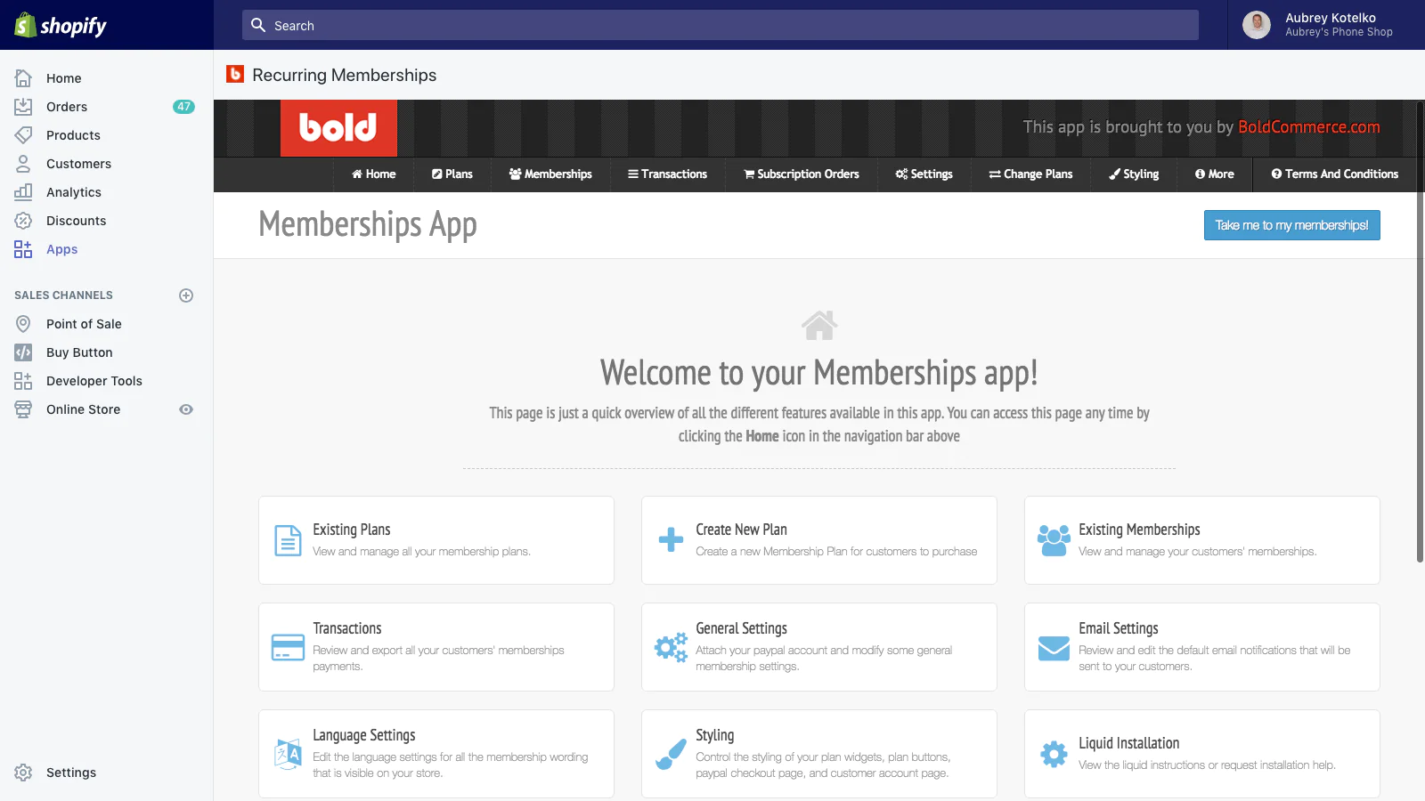Click the Bold logo banner

pyautogui.click(x=338, y=128)
